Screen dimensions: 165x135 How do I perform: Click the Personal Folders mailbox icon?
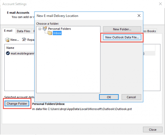(45, 28)
